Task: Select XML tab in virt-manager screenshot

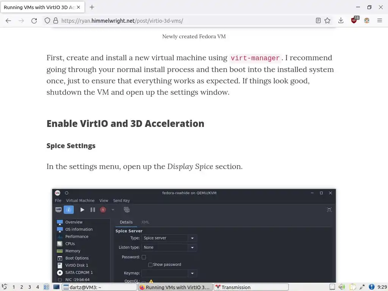Action: pyautogui.click(x=145, y=222)
